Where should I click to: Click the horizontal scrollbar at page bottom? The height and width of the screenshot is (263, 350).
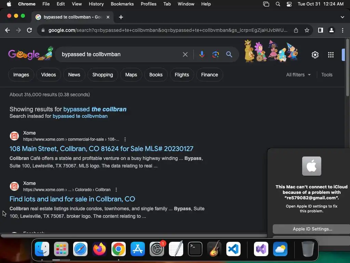coord(134,236)
